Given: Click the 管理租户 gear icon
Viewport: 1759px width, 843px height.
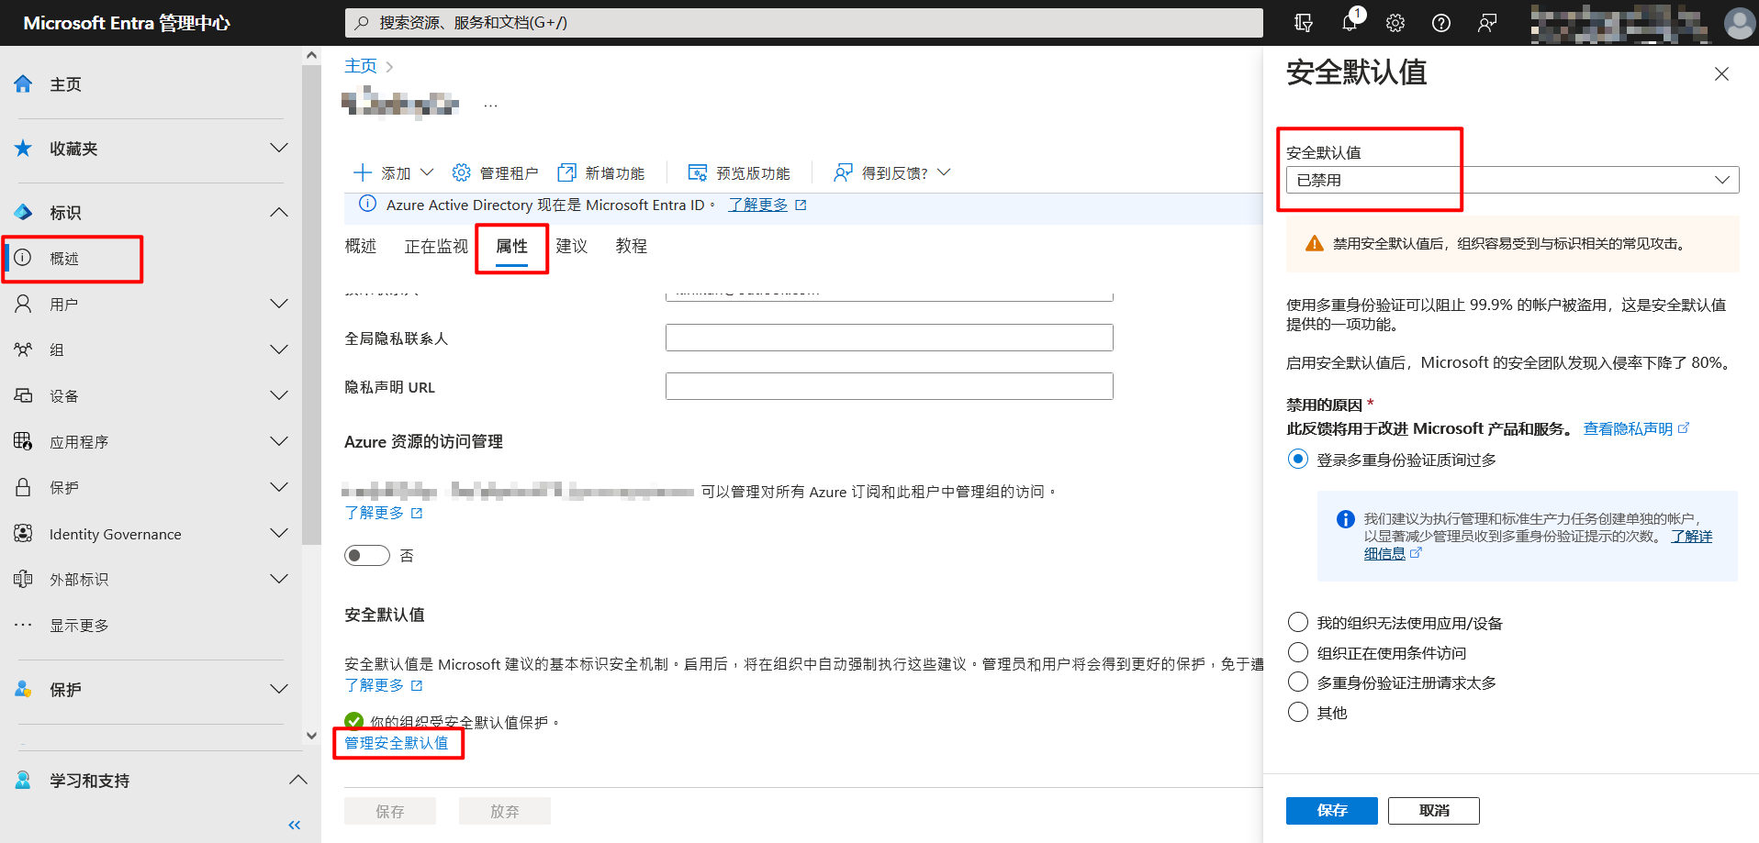Looking at the screenshot, I should click(461, 172).
